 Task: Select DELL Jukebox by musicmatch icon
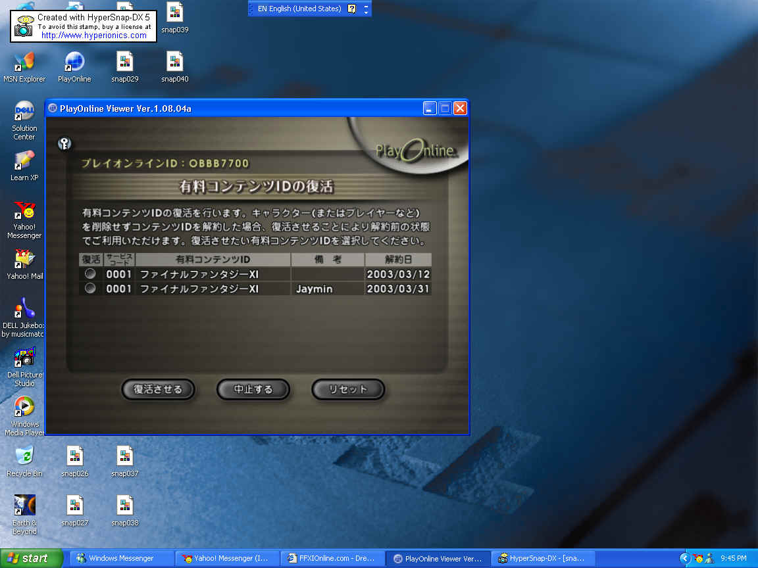pyautogui.click(x=23, y=318)
